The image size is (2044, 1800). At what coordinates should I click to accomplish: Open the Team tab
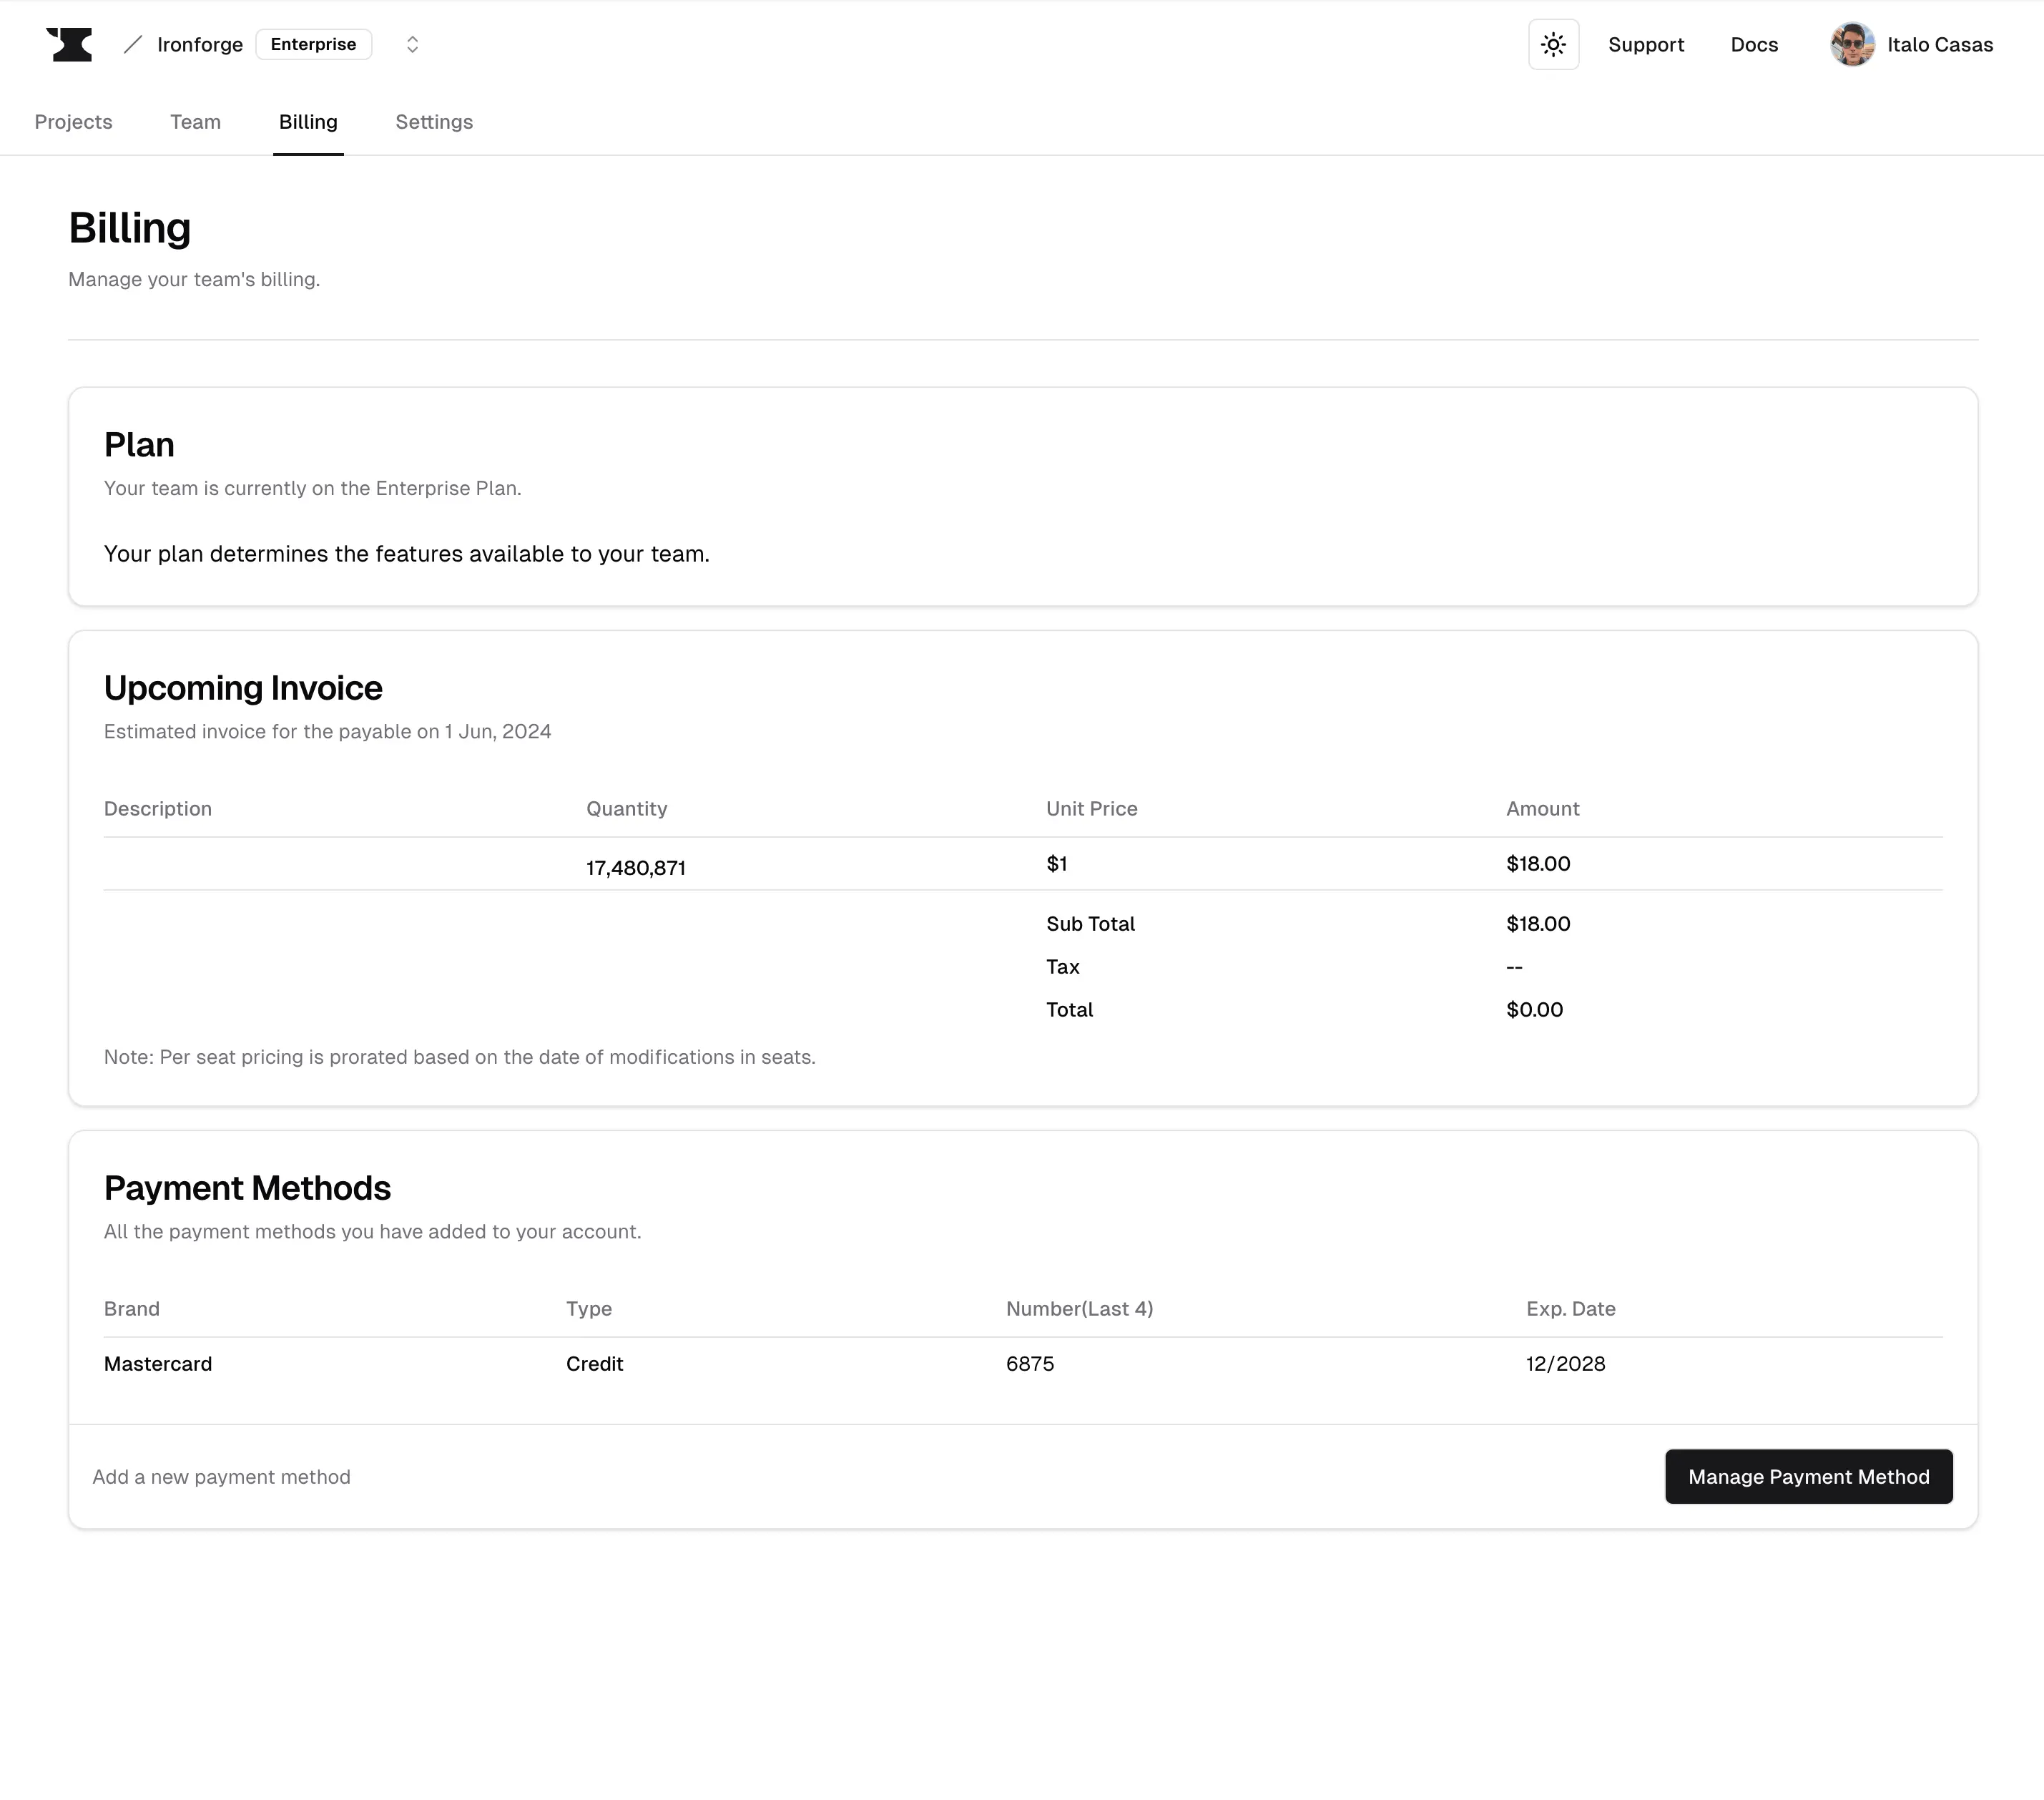(x=195, y=122)
